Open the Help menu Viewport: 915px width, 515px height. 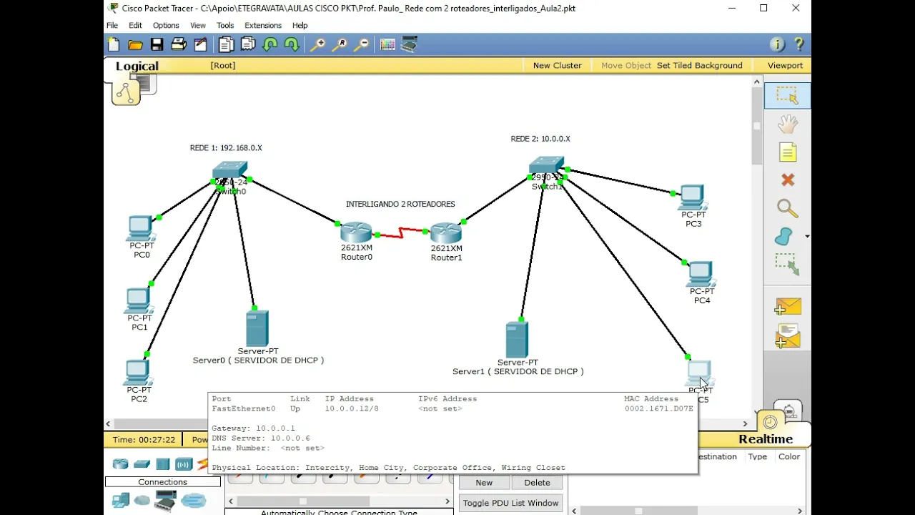tap(300, 25)
